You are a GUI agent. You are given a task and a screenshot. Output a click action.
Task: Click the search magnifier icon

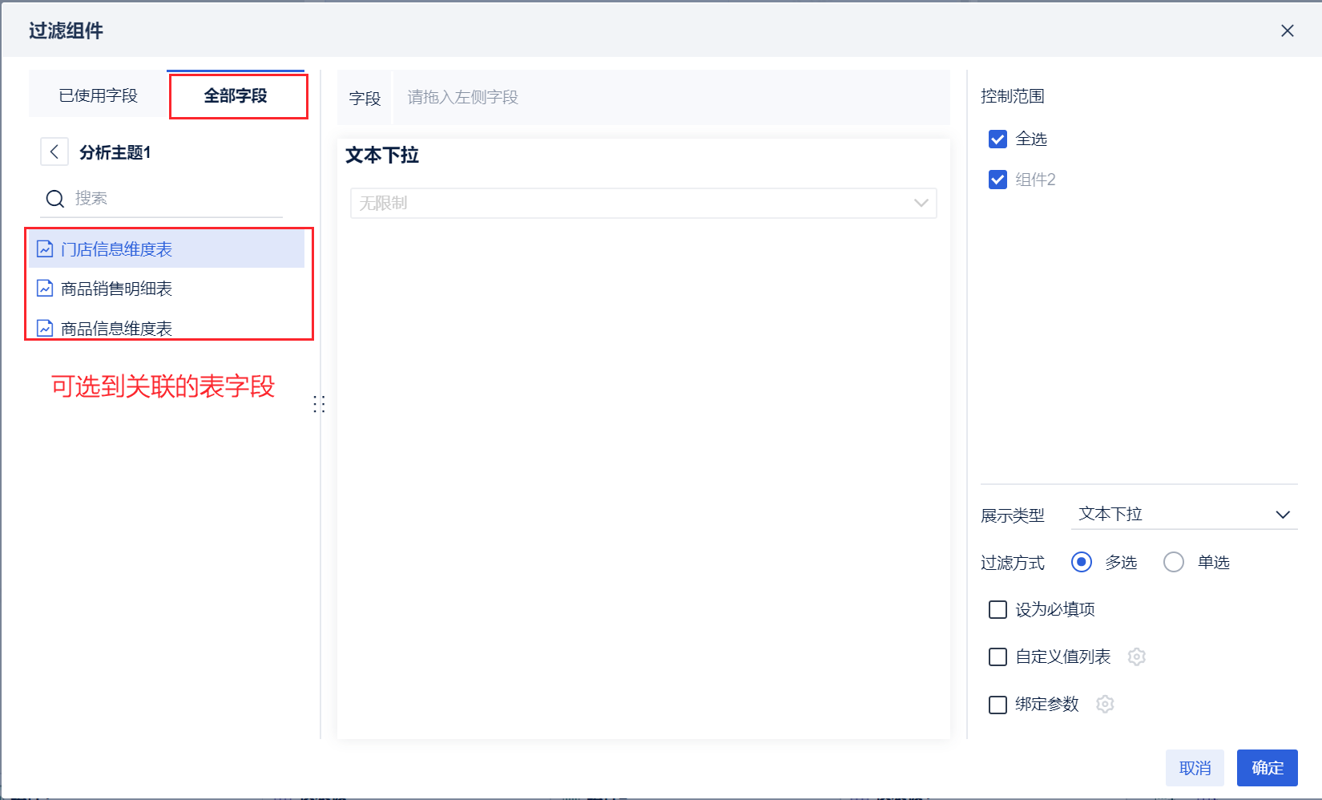[x=54, y=199]
